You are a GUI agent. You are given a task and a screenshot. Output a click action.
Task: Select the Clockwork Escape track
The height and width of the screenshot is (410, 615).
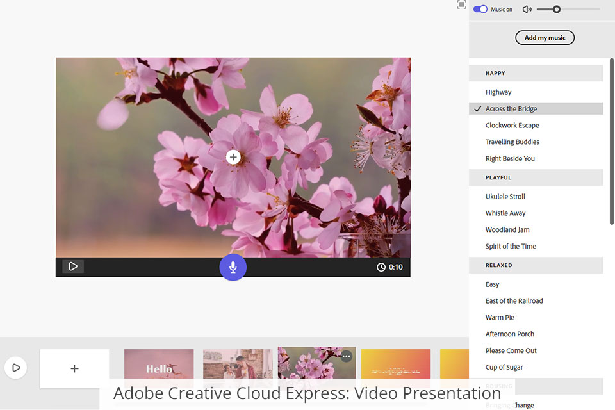tap(512, 126)
